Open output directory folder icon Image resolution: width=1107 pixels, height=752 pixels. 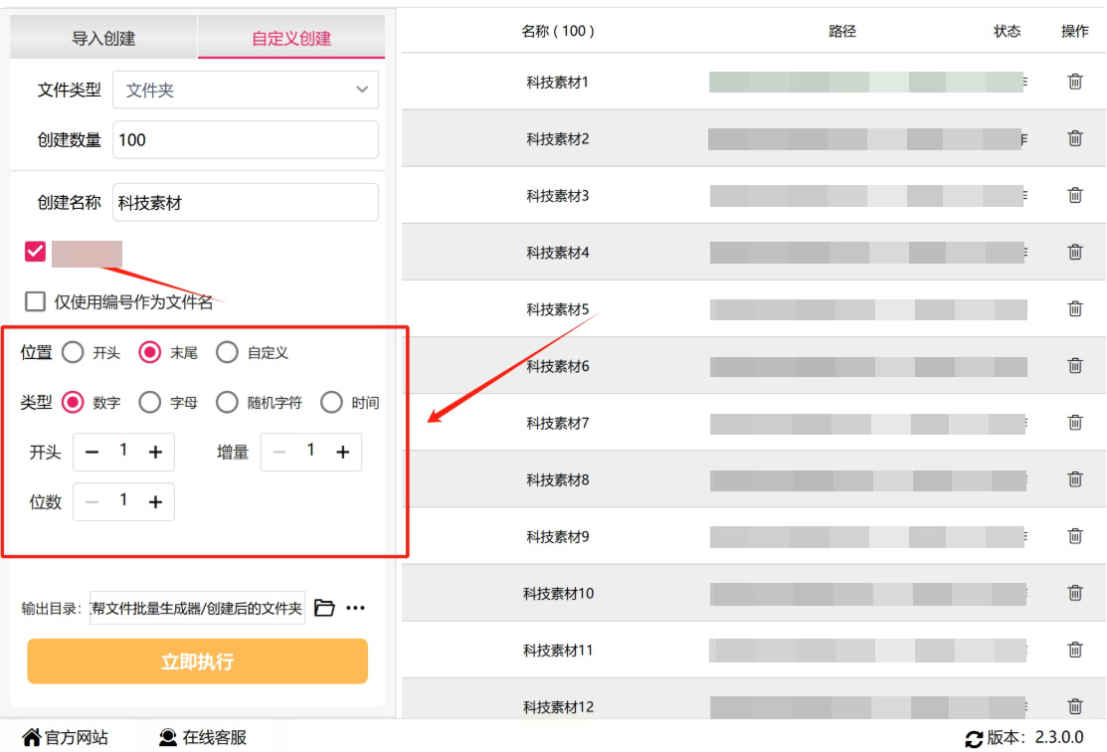click(324, 608)
